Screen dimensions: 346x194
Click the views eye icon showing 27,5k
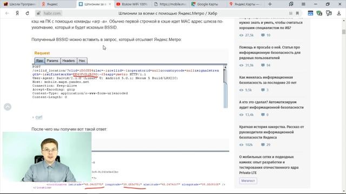tap(242, 35)
